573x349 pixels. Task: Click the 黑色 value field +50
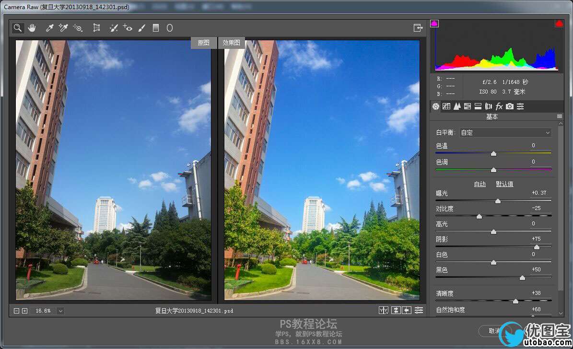tap(540, 269)
